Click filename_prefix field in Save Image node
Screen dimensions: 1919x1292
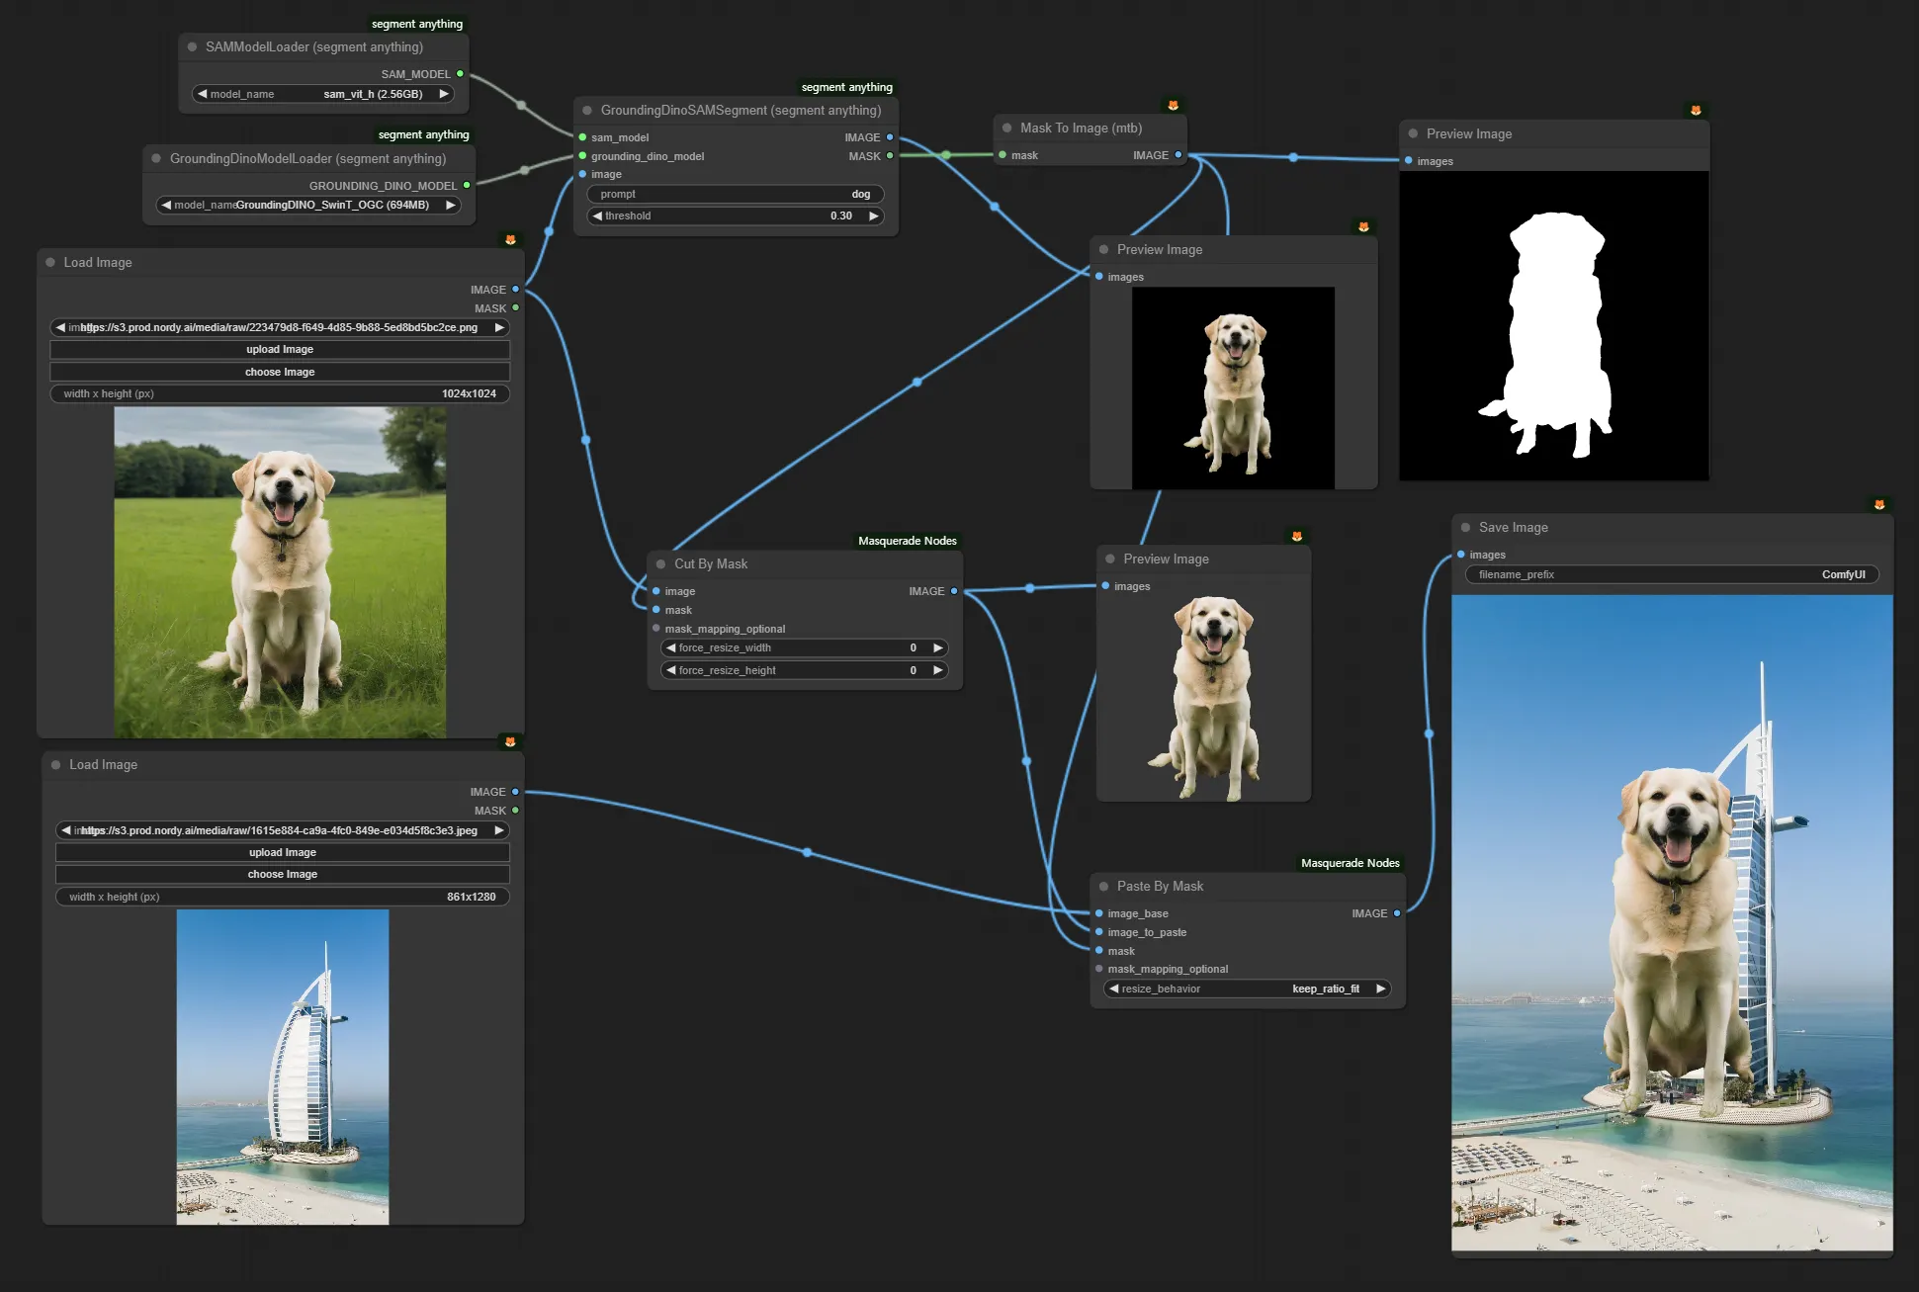click(1671, 574)
